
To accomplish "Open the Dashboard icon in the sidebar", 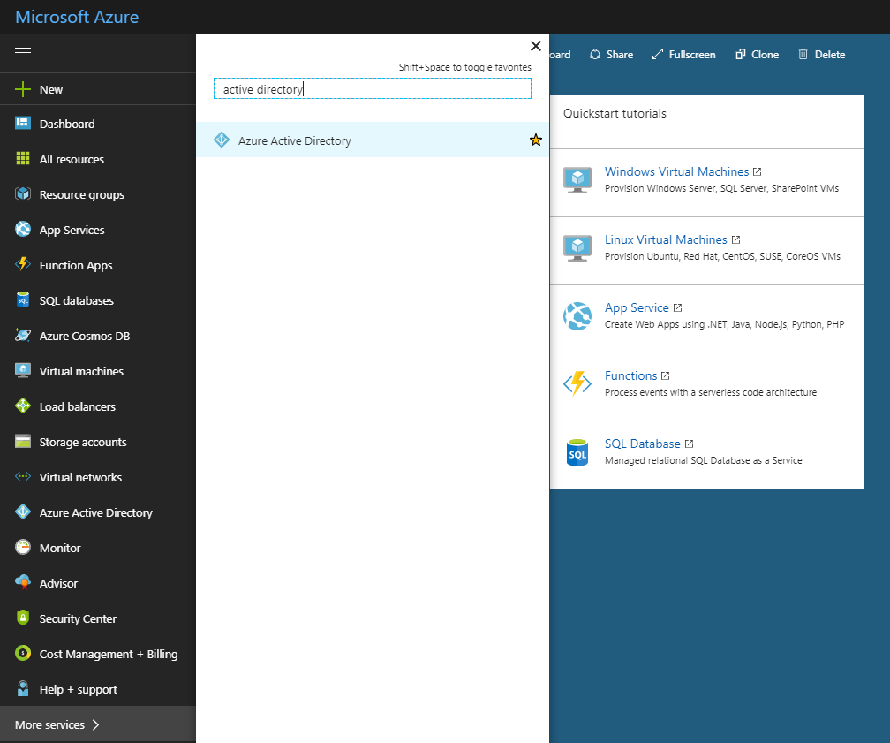I will (x=23, y=124).
